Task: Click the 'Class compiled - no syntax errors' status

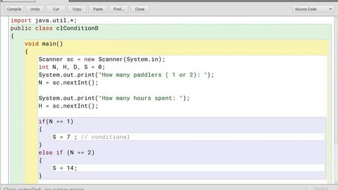Action: pyautogui.click(x=44, y=188)
